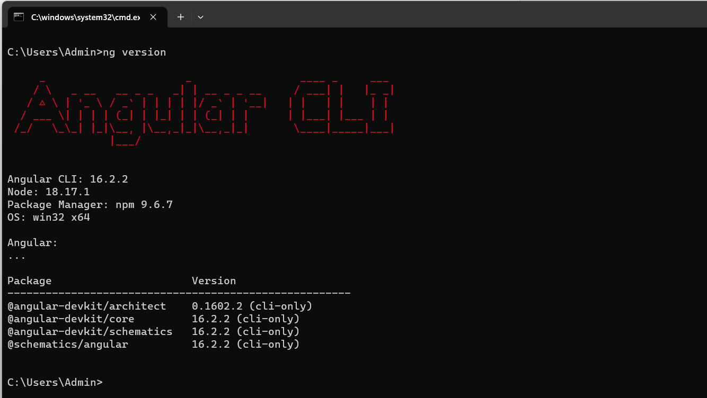
Task: Click the 'Node: 18.17.1' line
Action: [49, 192]
